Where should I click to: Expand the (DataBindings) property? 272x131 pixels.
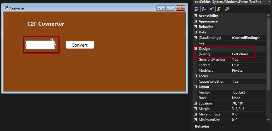click(196, 38)
